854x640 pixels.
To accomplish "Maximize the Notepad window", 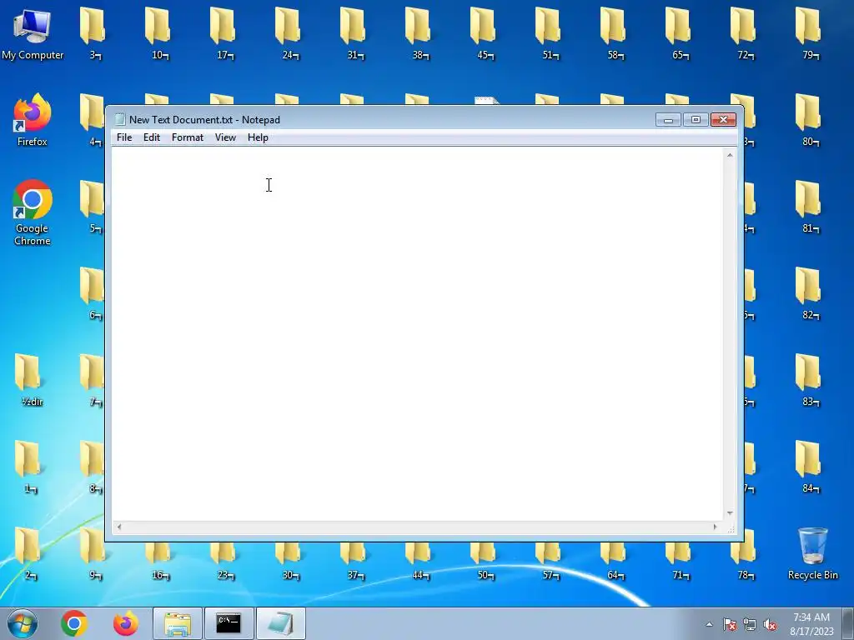I will [x=696, y=120].
